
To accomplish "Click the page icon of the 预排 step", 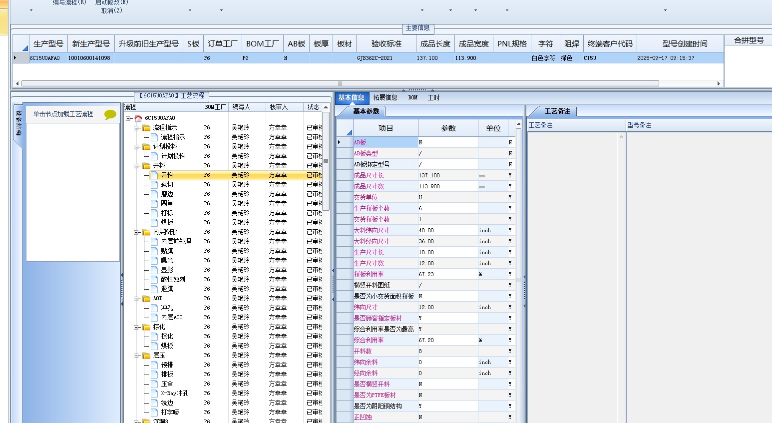I will [154, 365].
